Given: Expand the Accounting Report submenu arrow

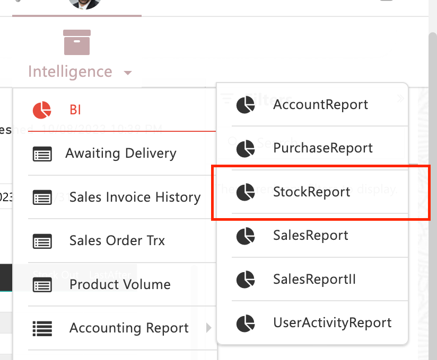Looking at the screenshot, I should 209,328.
